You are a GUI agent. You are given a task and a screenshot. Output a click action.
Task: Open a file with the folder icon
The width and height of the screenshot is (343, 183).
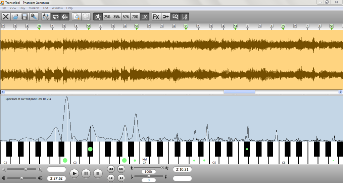(x=15, y=17)
